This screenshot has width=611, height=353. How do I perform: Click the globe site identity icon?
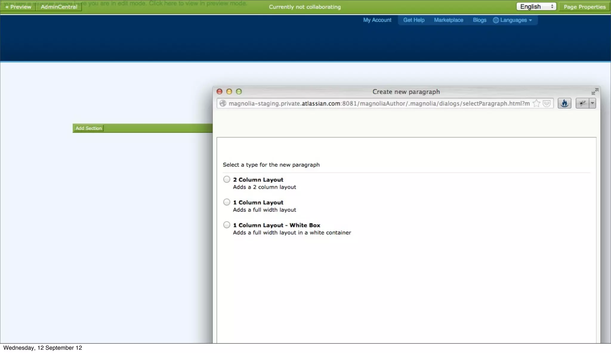(223, 103)
